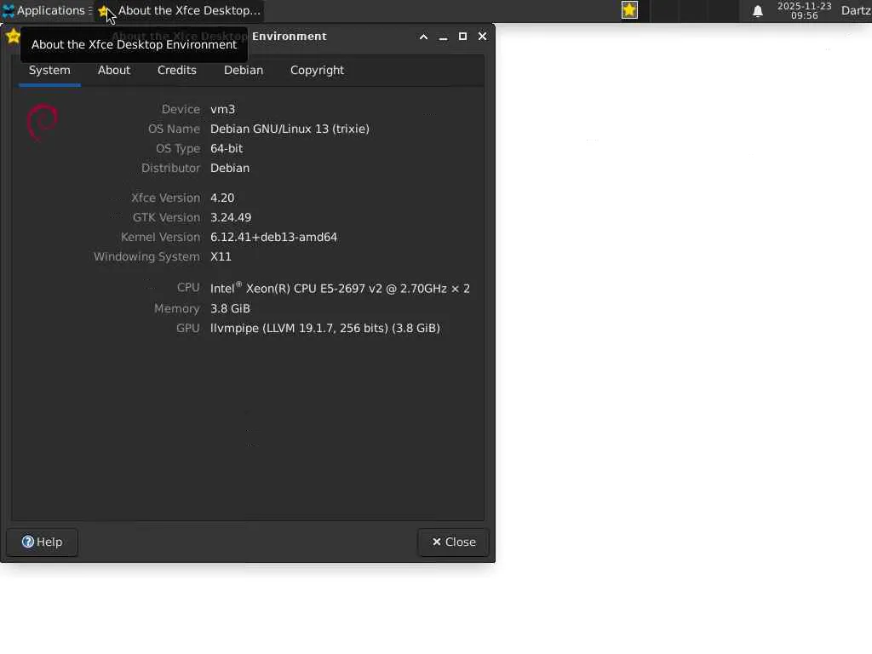The image size is (872, 654).
Task: Click the Debian swirl logo
Action: pos(43,122)
